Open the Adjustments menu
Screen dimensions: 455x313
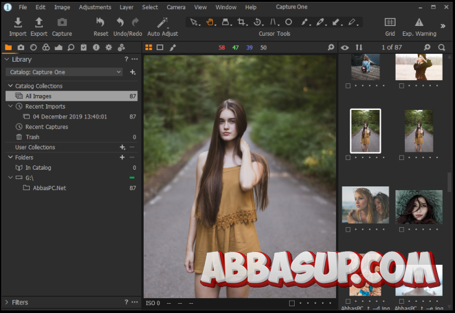click(95, 7)
